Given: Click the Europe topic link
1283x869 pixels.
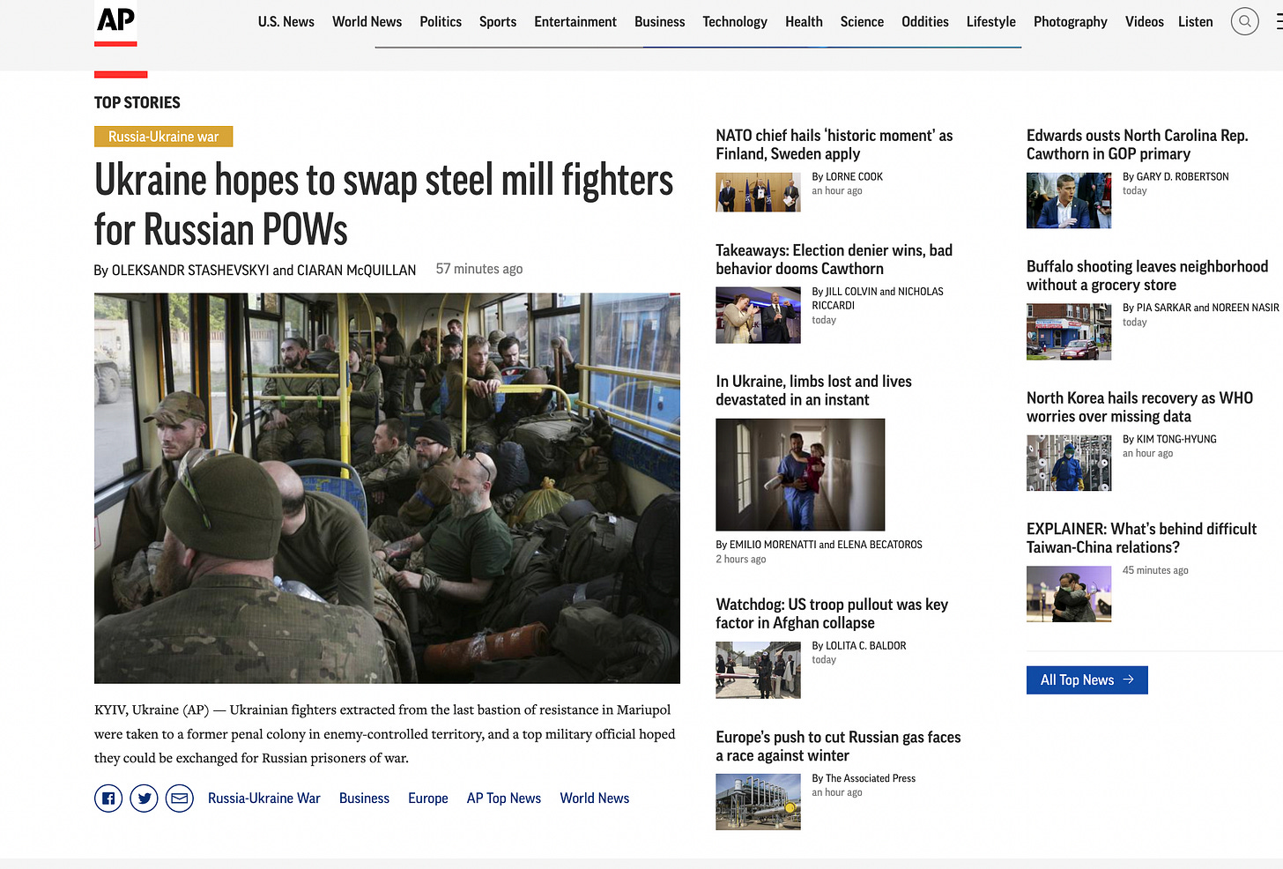Looking at the screenshot, I should [x=428, y=798].
